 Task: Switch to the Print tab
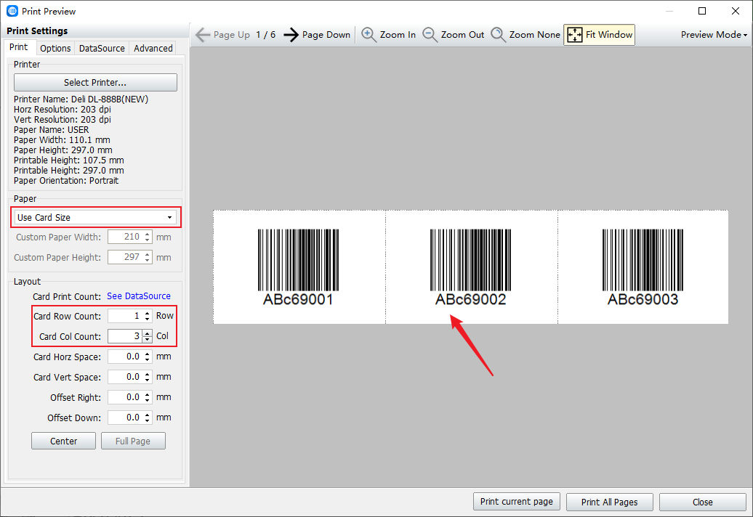tap(19, 47)
